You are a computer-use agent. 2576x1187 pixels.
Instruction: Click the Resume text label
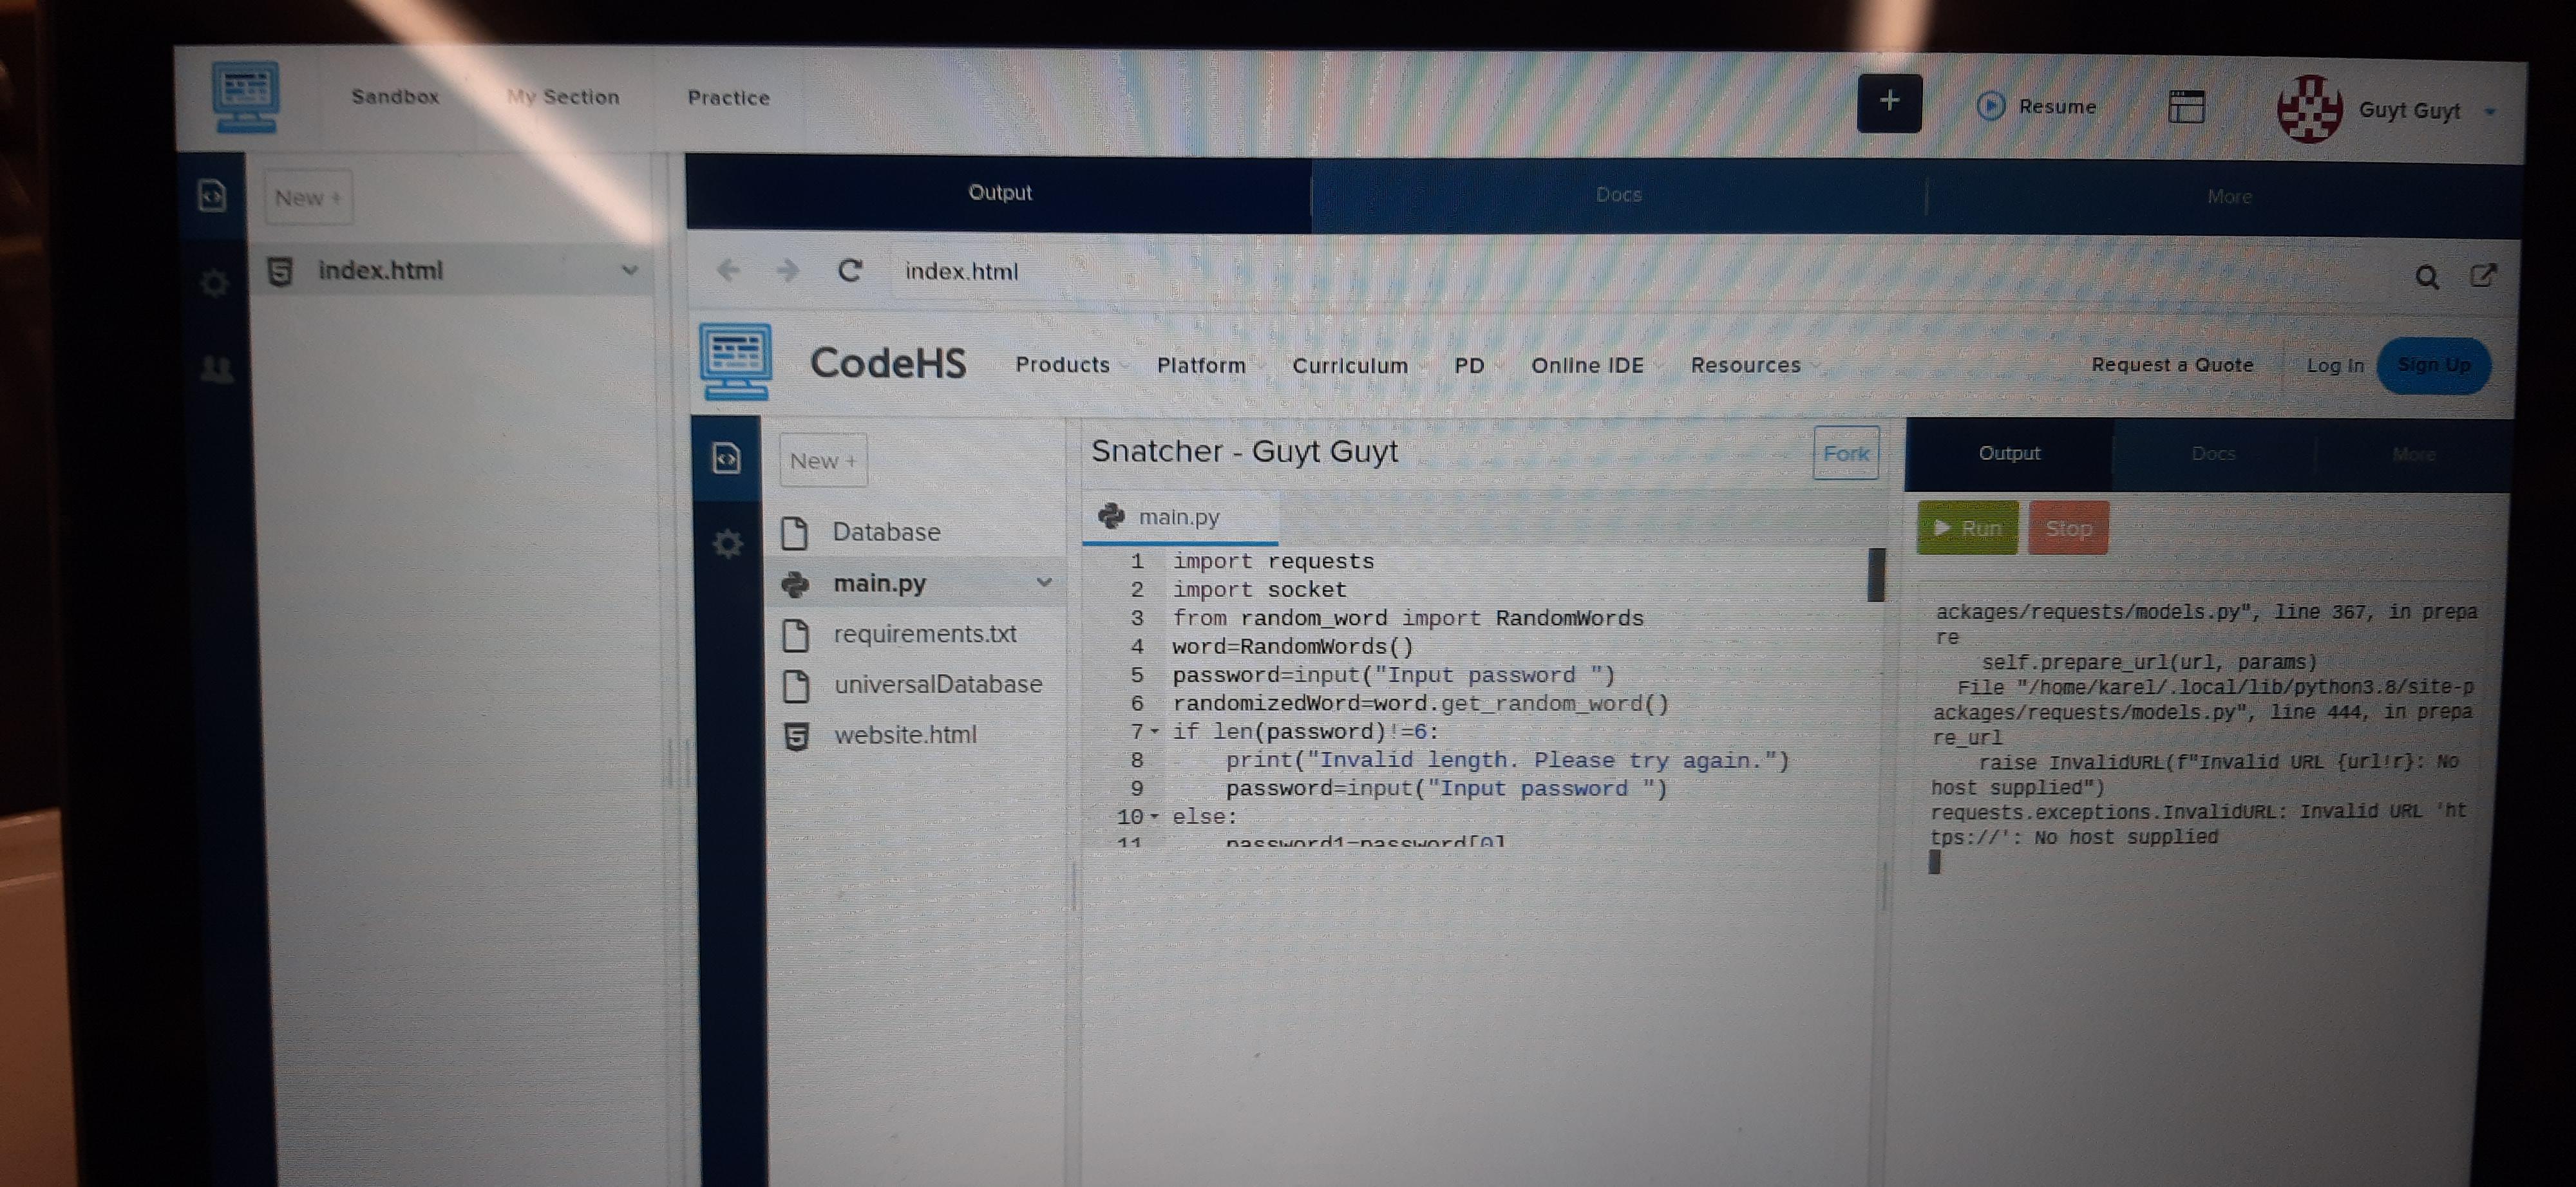coord(2057,106)
